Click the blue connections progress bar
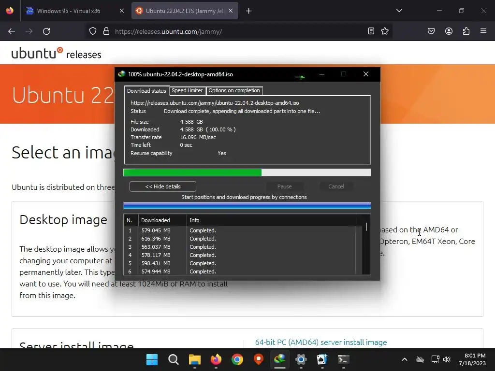The height and width of the screenshot is (371, 495). click(247, 206)
